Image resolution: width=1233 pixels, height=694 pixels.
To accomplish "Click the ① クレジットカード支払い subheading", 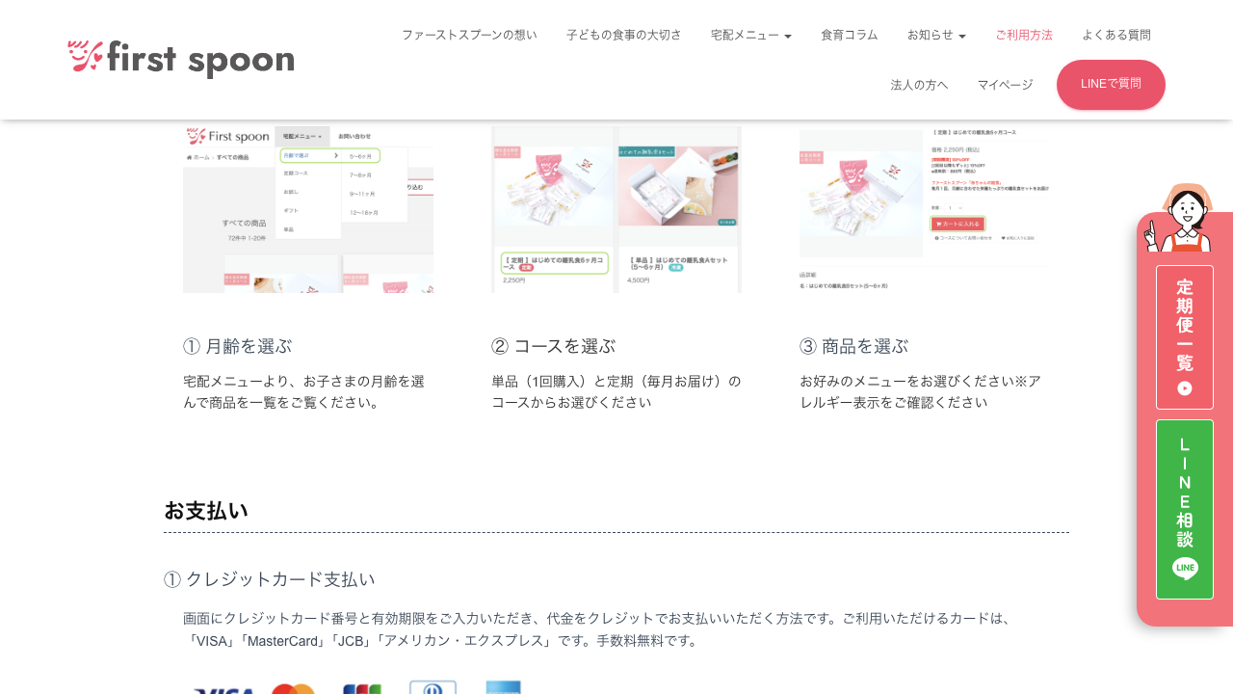I will (x=269, y=579).
